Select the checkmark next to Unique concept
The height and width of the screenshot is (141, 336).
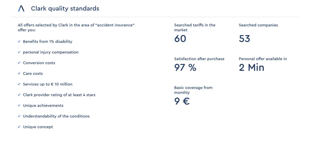(x=19, y=127)
